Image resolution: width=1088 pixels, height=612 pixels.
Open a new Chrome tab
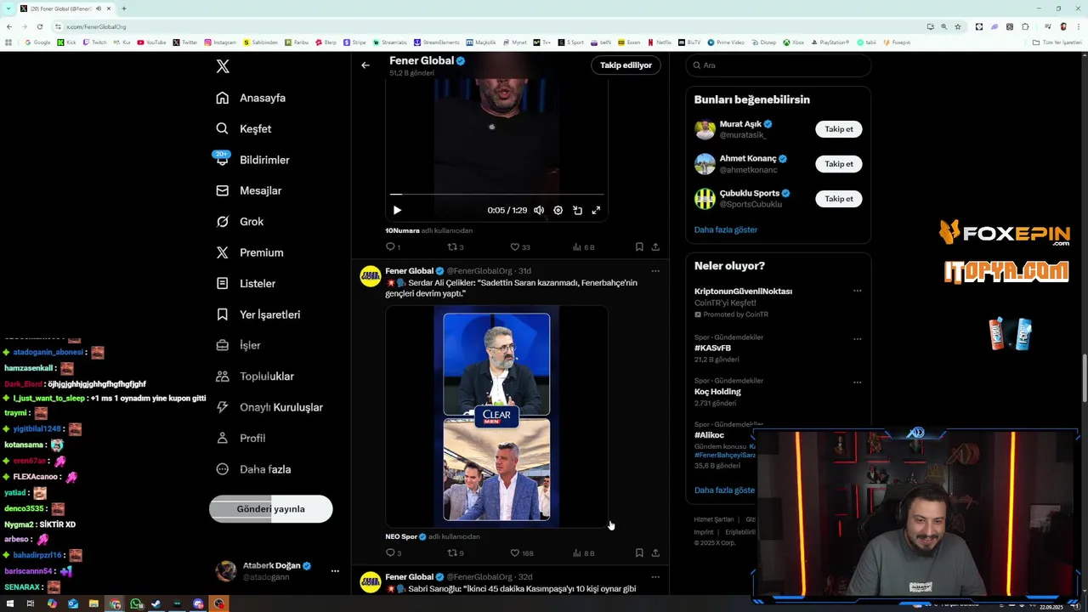coord(124,8)
